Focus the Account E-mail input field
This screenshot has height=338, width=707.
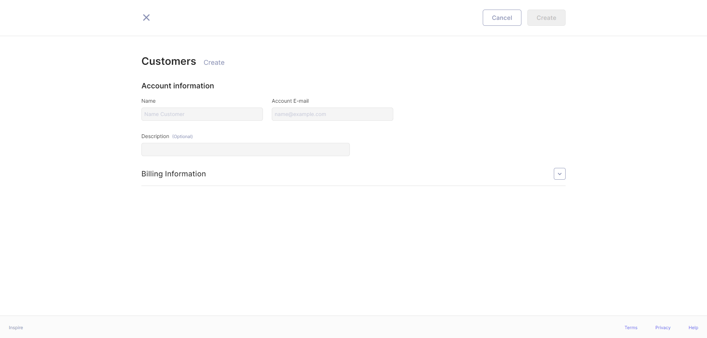coord(333,114)
